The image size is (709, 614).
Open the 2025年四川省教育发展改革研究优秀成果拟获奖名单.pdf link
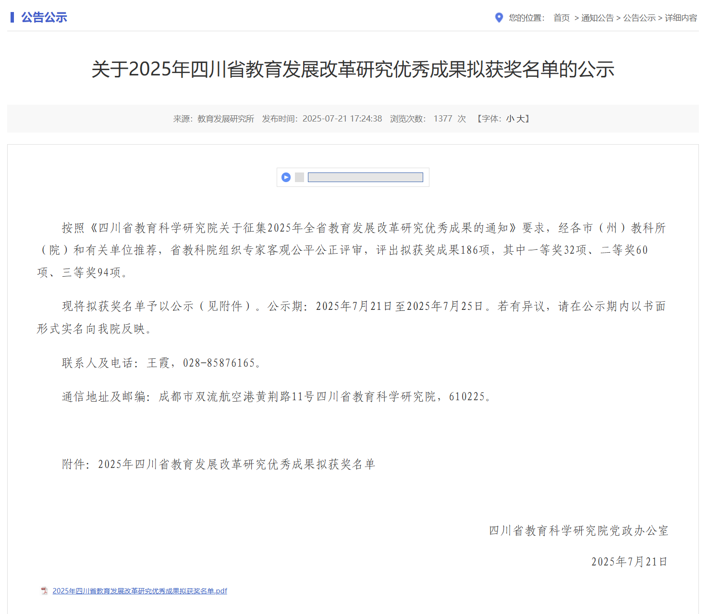[140, 591]
